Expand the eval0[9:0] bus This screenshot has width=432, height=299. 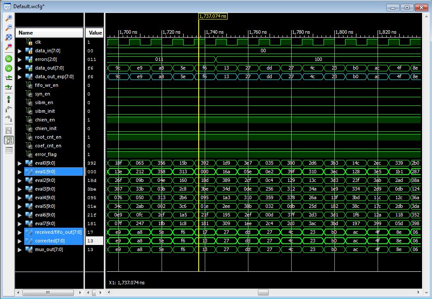19,163
